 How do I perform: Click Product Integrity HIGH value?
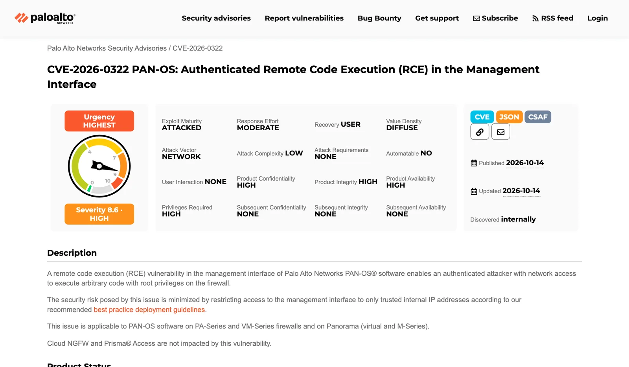pos(368,182)
